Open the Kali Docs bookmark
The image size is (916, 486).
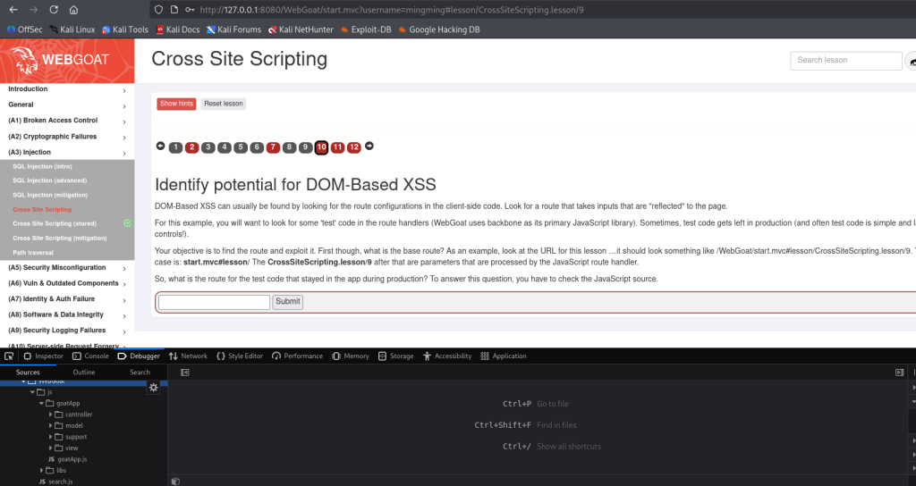(x=178, y=29)
